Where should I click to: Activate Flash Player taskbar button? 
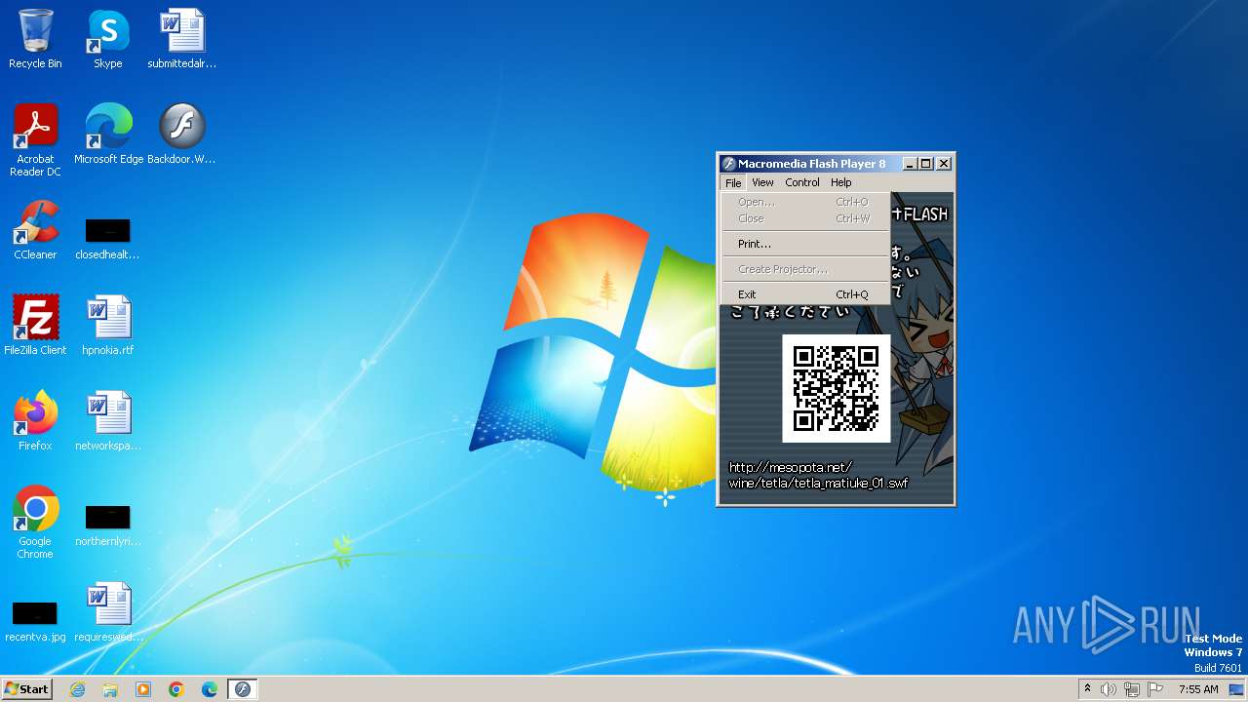tap(243, 689)
